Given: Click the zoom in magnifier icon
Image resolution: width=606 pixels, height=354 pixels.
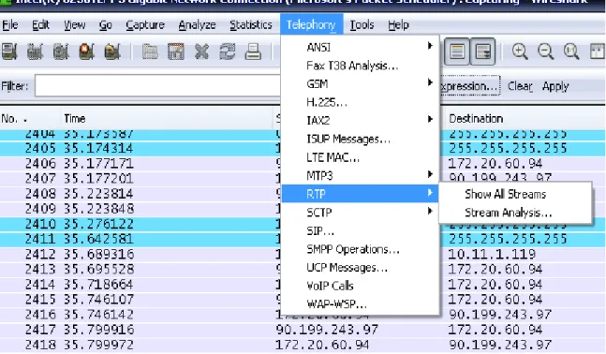Looking at the screenshot, I should click(x=520, y=52).
